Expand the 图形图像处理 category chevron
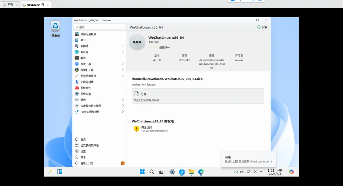This screenshot has height=186, width=343. point(123,76)
